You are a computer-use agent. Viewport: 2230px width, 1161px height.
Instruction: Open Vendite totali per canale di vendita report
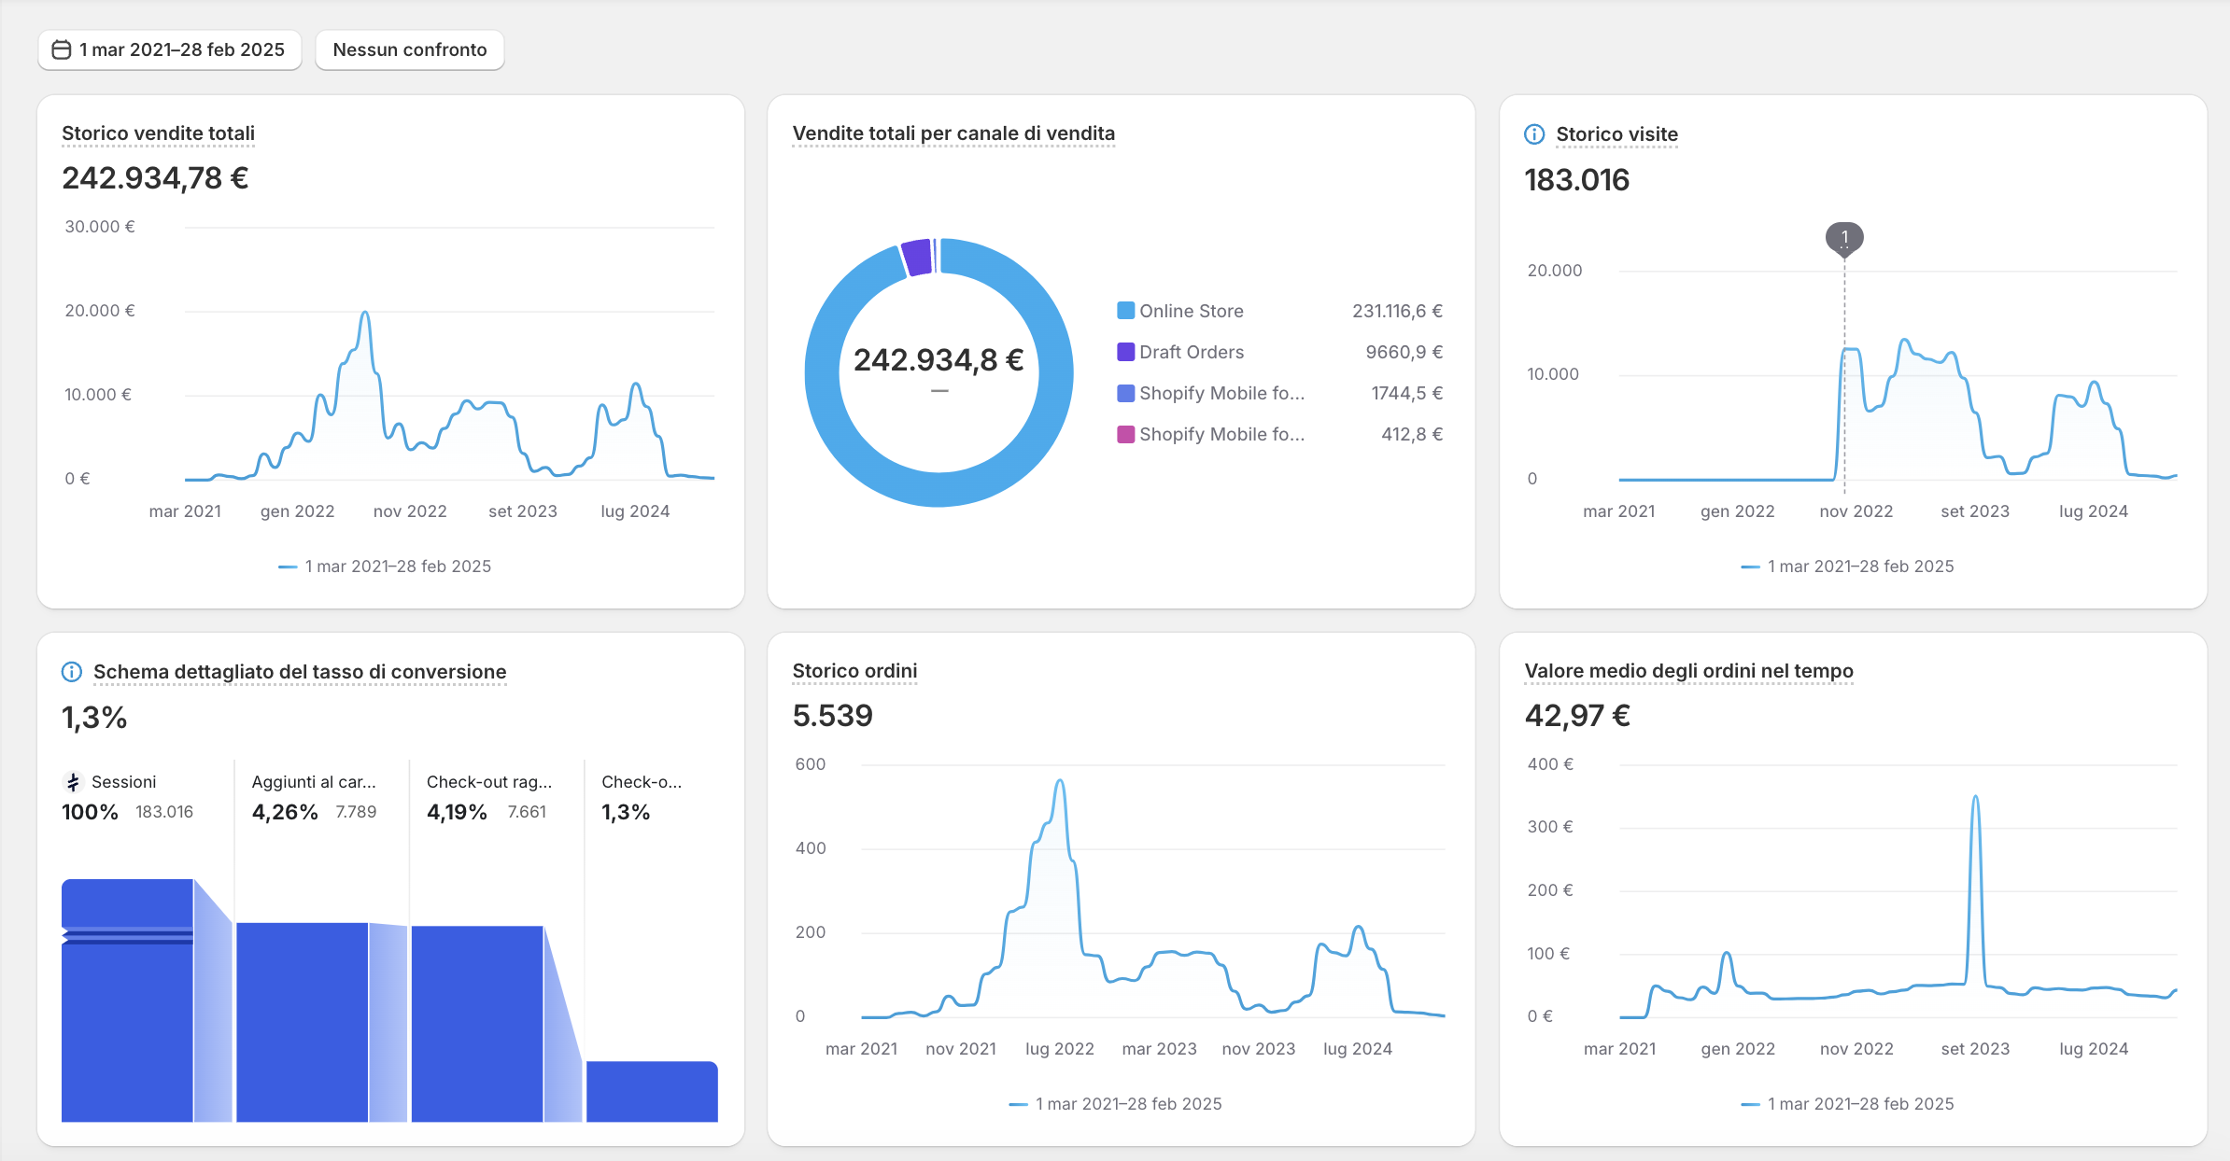953,133
